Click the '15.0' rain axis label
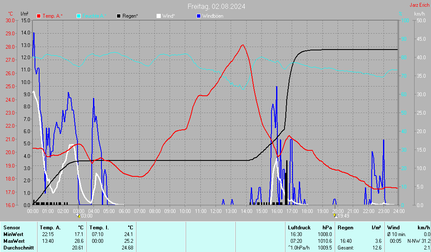This screenshot has height=252, width=431. click(x=26, y=21)
